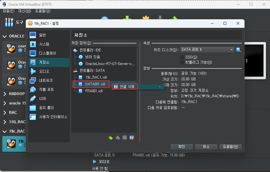Collapse the 19c_RAC group in Manager
This screenshot has height=172, width=270.
pos(5,131)
